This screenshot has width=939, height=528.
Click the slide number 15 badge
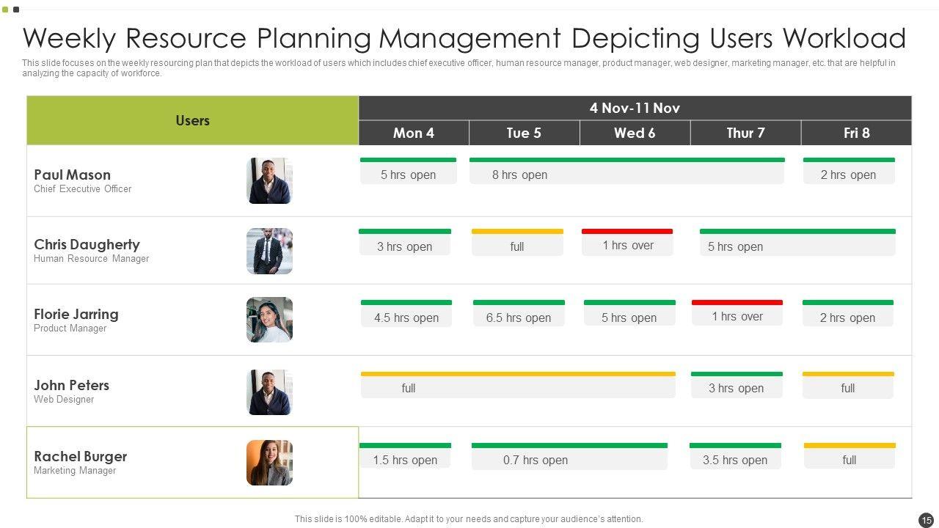pos(926,519)
